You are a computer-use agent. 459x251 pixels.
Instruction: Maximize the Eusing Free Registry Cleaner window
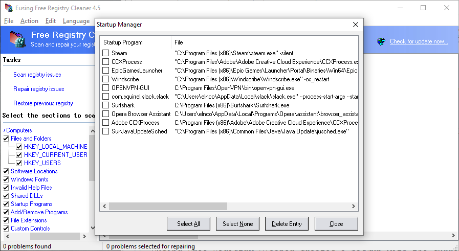423,8
